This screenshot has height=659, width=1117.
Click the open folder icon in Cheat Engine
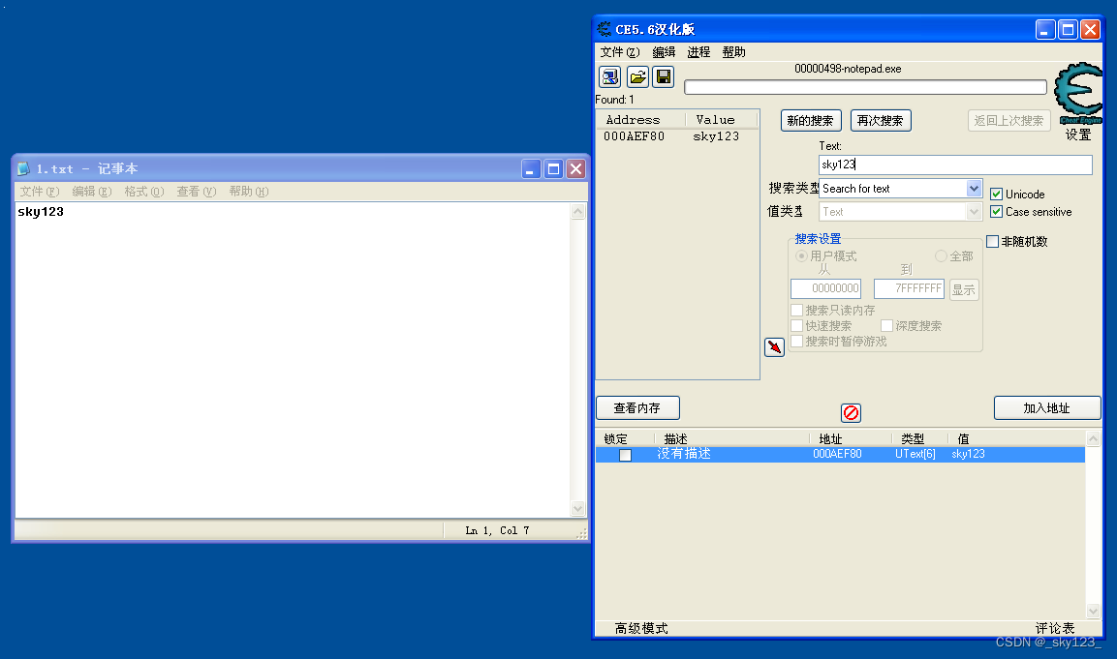tap(637, 76)
